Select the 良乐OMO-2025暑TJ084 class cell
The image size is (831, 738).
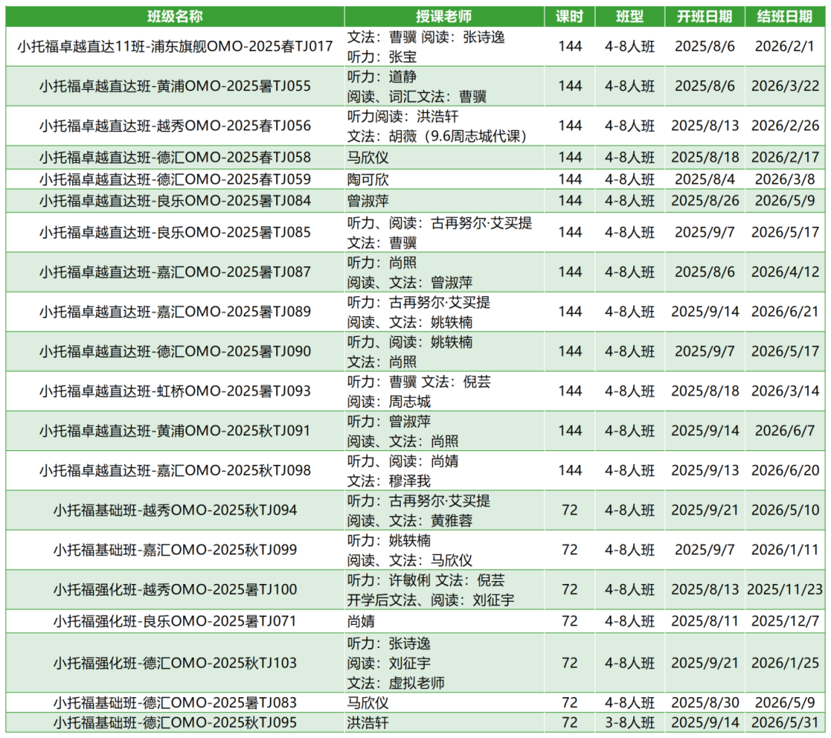(175, 201)
